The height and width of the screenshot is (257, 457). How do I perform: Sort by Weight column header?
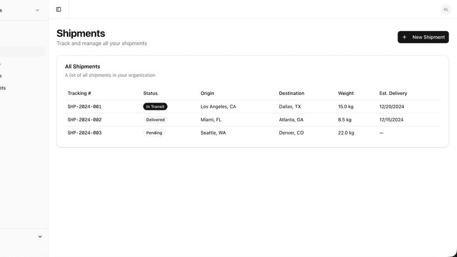pos(346,93)
